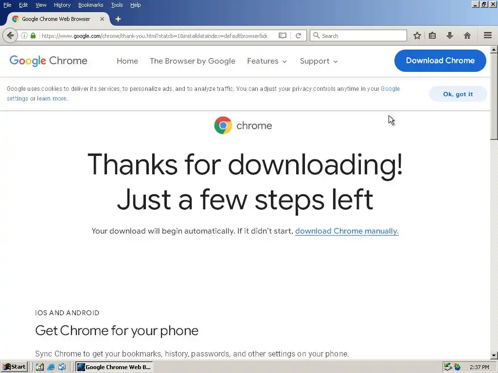Go to Home in site navigation
498x373 pixels.
click(127, 61)
